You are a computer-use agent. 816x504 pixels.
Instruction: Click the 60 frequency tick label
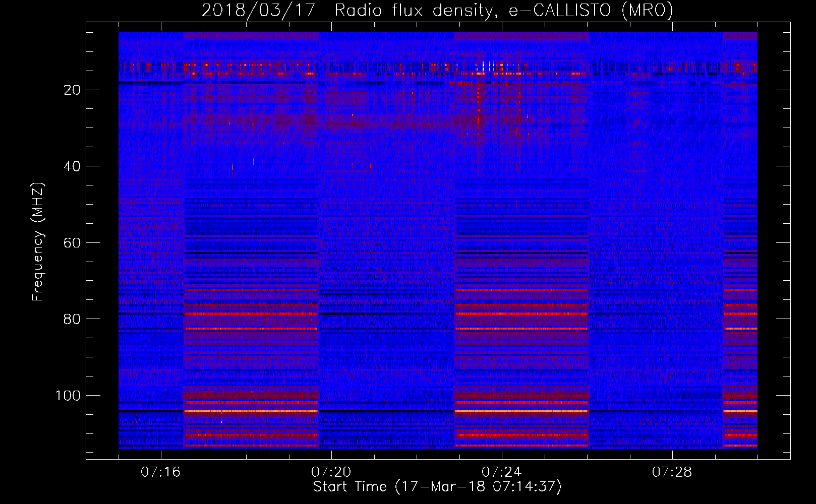tap(72, 243)
